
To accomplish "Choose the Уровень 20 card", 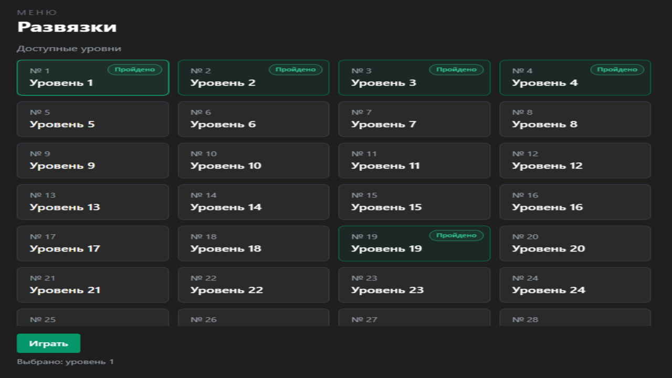I will click(575, 244).
